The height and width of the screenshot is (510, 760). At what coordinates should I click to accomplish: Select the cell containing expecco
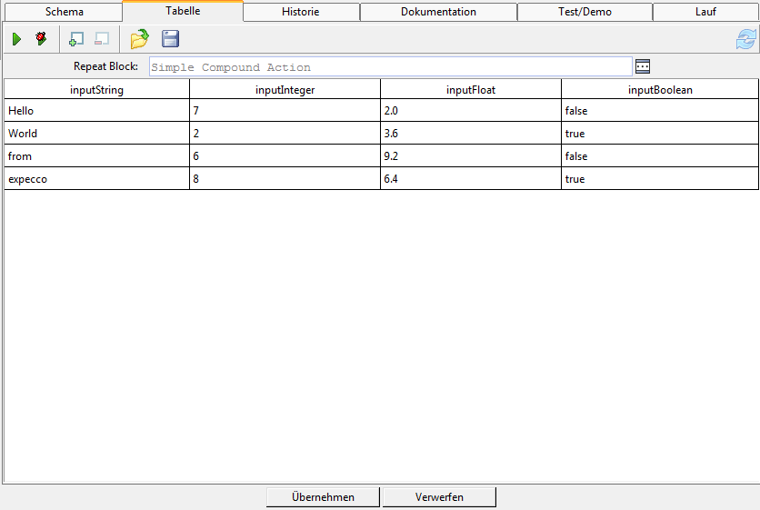(96, 179)
